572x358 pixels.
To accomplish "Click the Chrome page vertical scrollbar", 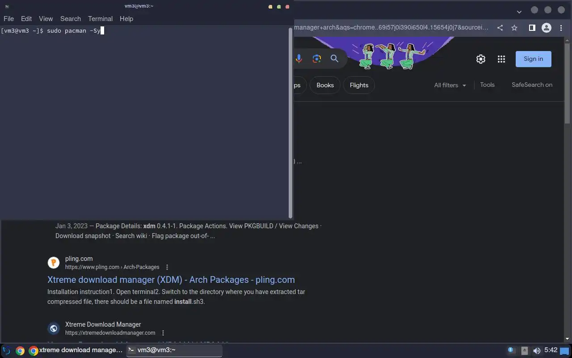I will click(x=568, y=83).
